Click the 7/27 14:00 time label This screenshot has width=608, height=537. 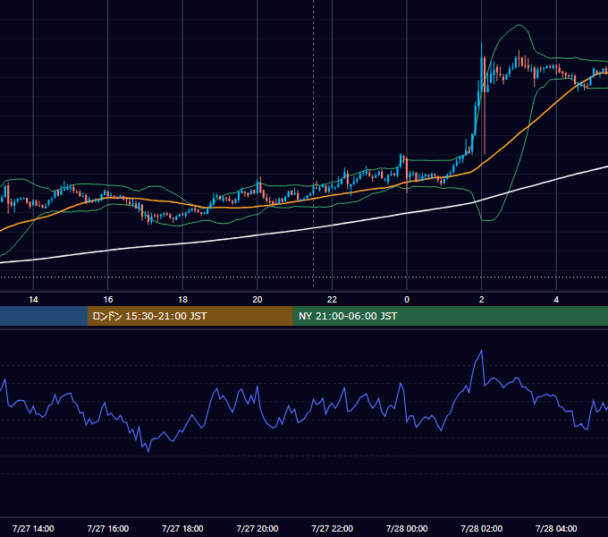coord(33,528)
